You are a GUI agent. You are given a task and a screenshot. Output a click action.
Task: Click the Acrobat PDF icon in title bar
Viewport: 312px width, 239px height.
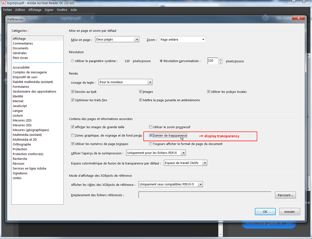pos(3,3)
